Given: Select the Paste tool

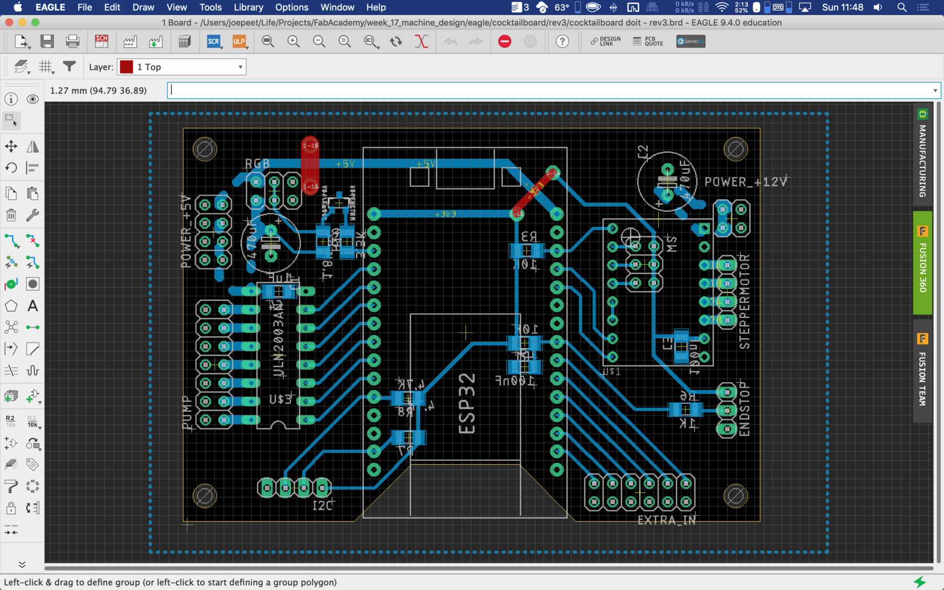Looking at the screenshot, I should coord(33,194).
